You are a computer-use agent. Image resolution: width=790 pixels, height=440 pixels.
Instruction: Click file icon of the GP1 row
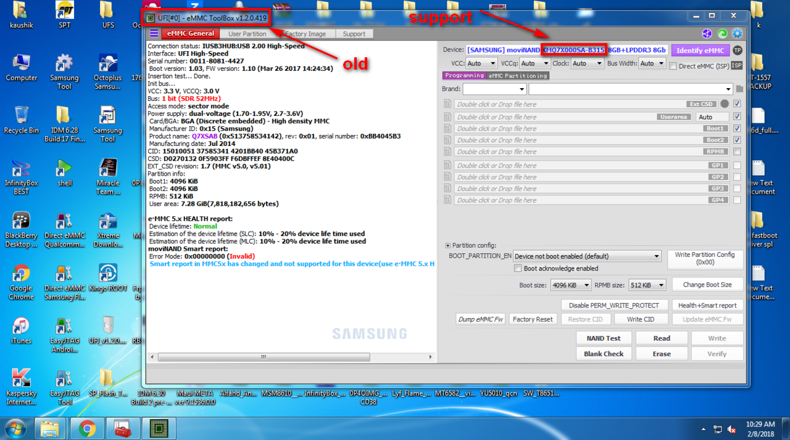tap(447, 165)
